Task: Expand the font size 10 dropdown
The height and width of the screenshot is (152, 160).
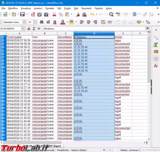Action: pyautogui.click(x=35, y=22)
